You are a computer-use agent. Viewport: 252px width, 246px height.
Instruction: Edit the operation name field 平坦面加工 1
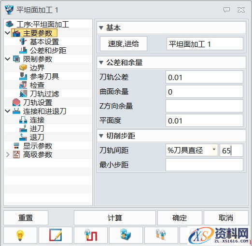coord(205,44)
